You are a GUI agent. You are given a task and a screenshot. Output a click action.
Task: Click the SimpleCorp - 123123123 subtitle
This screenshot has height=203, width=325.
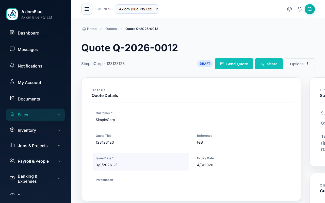[x=103, y=64]
